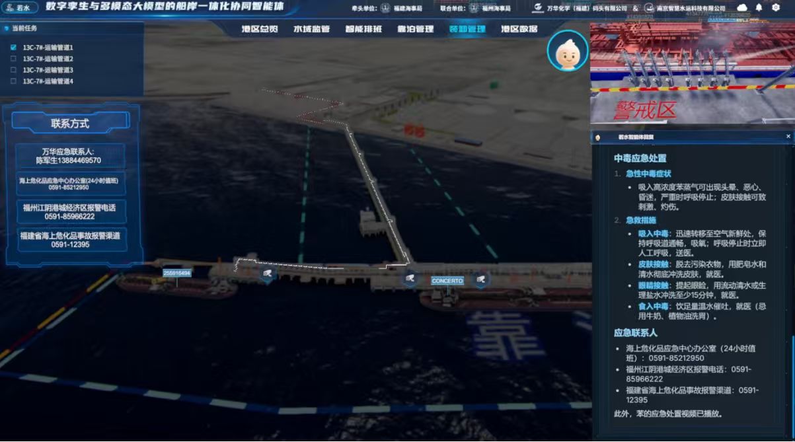
Task: Click the 若水 logo badge at top left
Action: (19, 8)
